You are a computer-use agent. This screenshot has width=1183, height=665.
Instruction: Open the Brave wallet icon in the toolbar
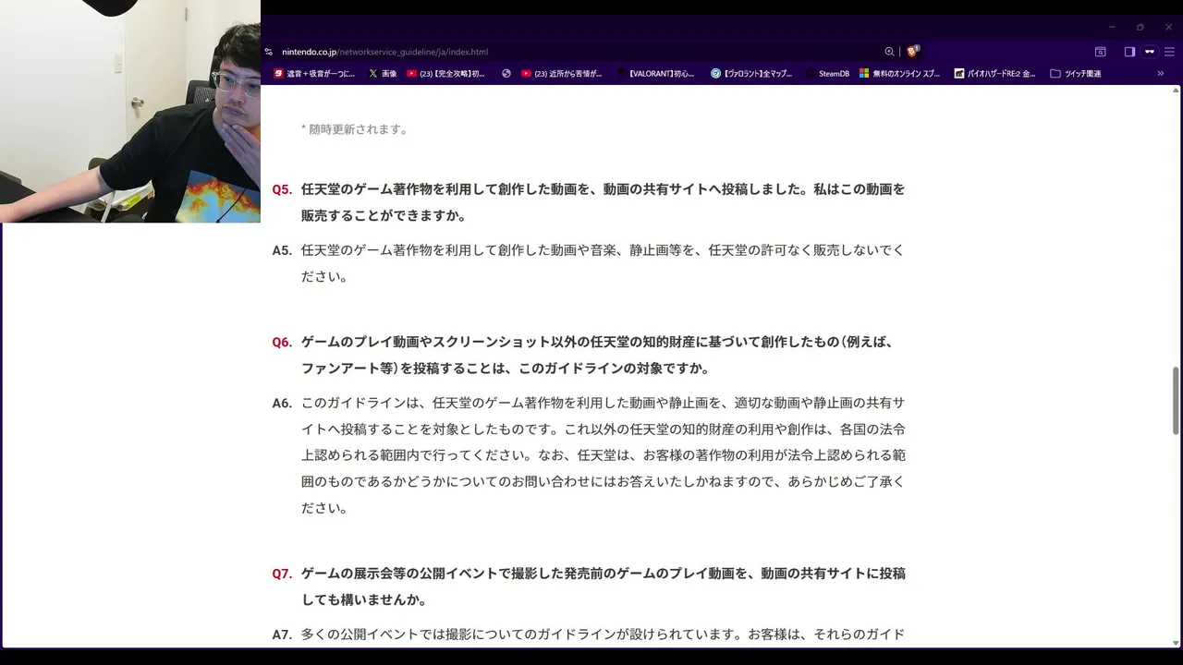pos(1150,52)
